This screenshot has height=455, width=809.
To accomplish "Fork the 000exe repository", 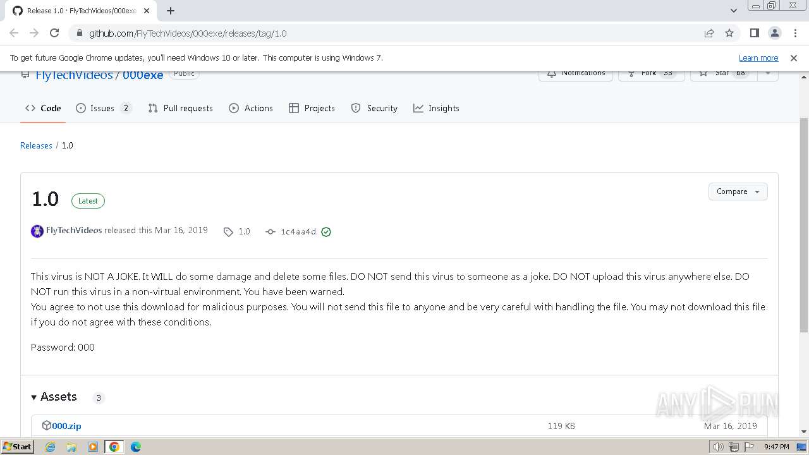I will coord(651,74).
